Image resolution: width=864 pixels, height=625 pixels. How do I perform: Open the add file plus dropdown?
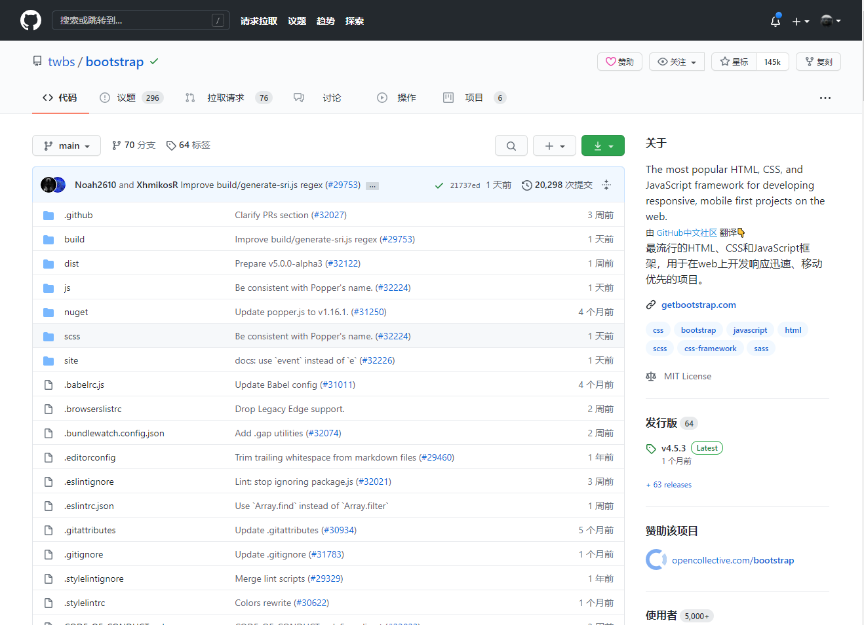555,145
